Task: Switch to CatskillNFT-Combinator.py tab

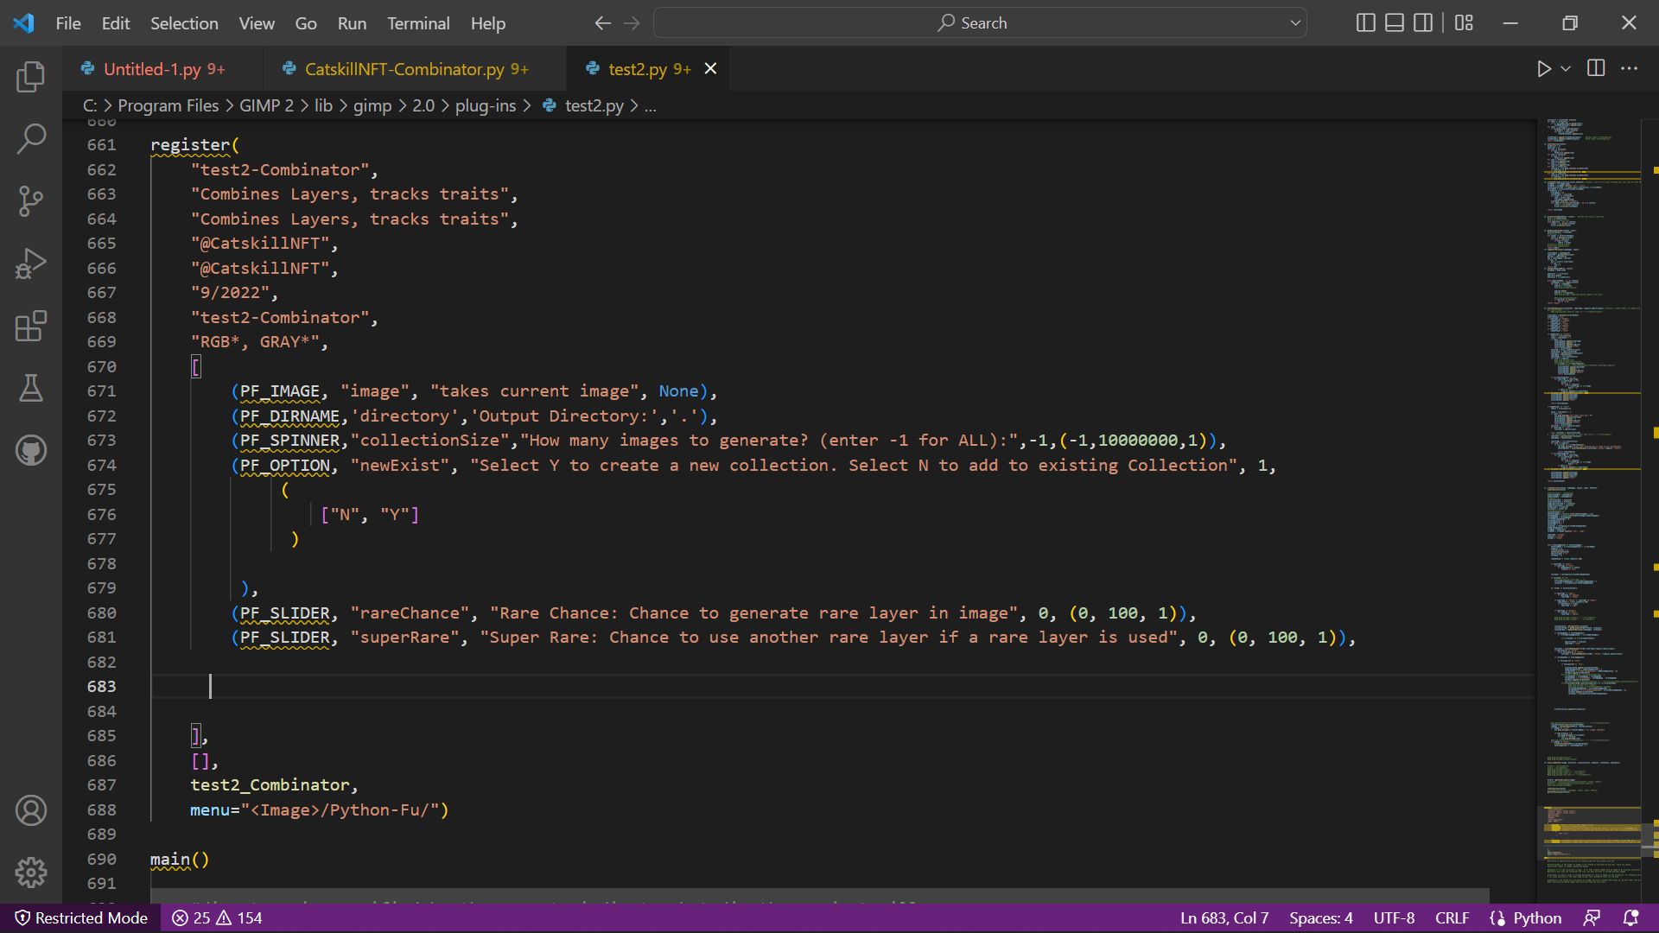Action: [x=404, y=69]
